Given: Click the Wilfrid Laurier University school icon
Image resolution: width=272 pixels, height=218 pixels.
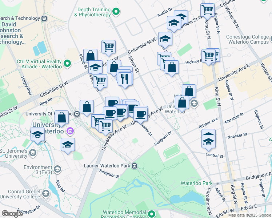Looking at the screenshot, I should pyautogui.click(x=194, y=104).
